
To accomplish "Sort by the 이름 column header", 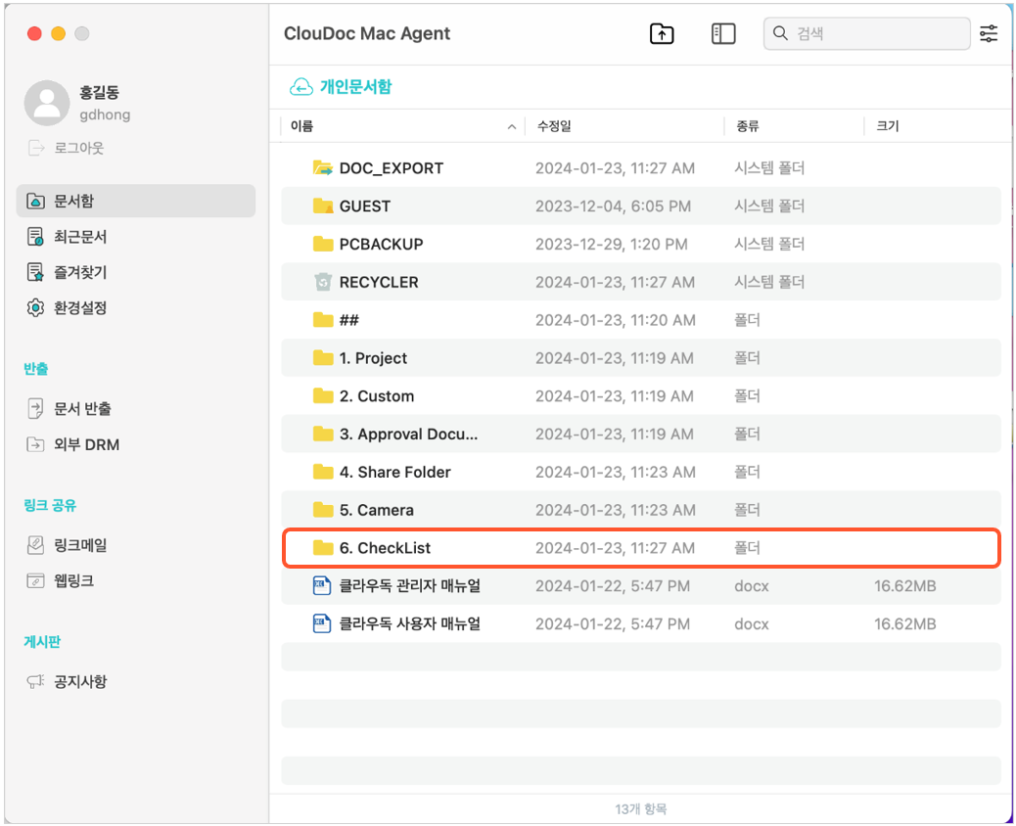I will point(402,126).
